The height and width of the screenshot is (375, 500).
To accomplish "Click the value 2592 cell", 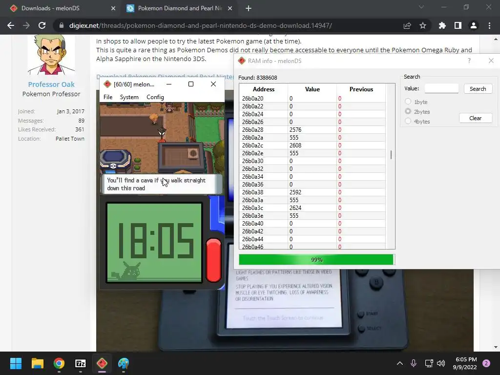I will (x=312, y=192).
